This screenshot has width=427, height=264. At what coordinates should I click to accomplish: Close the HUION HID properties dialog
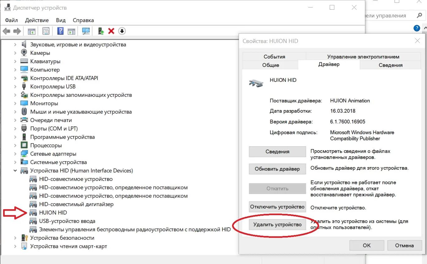[x=417, y=41]
